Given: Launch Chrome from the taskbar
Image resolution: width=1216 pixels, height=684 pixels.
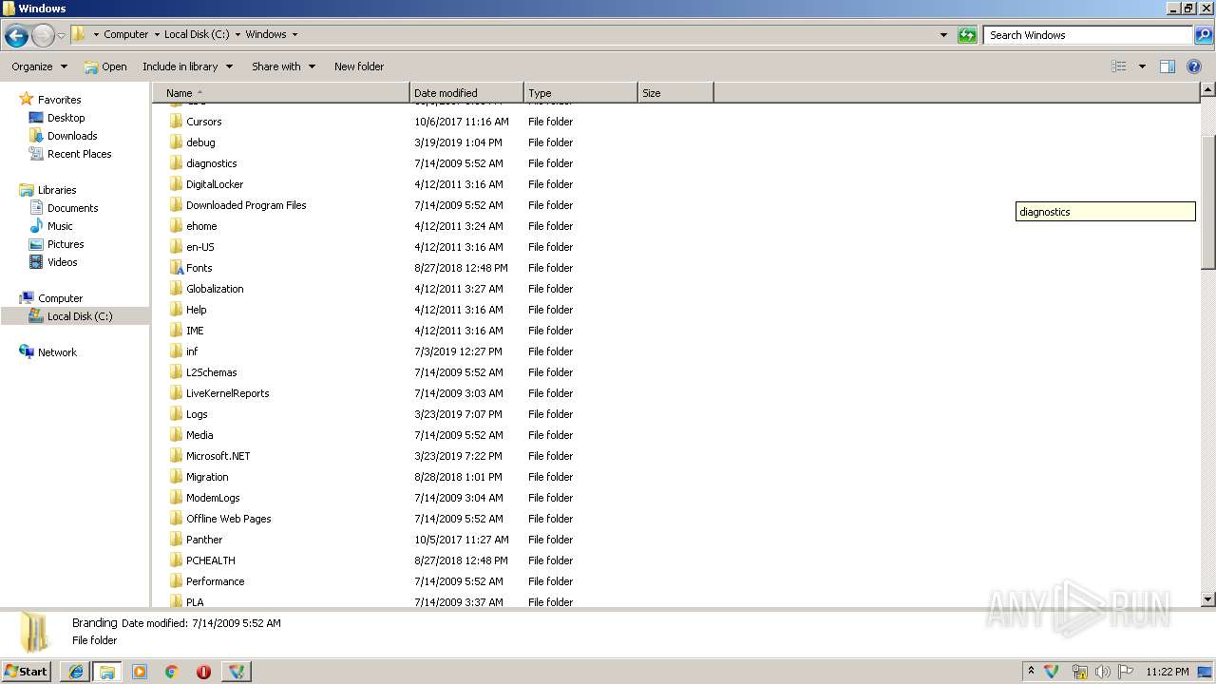Looking at the screenshot, I should [x=172, y=672].
